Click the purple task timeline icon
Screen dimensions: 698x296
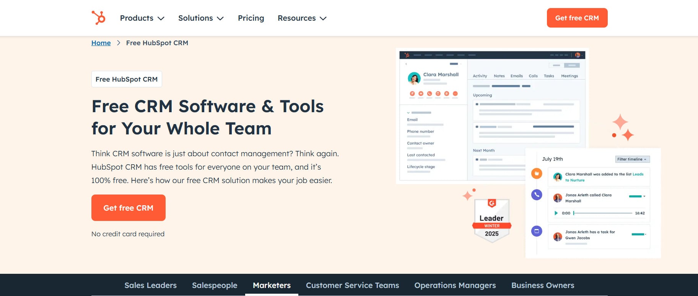[x=537, y=231]
